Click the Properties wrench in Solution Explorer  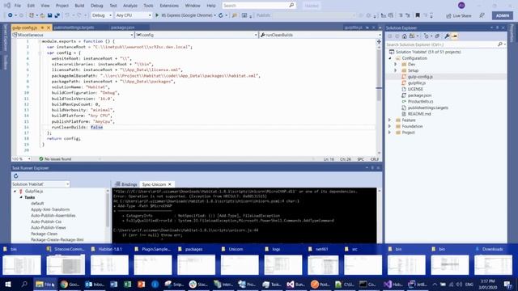click(447, 36)
